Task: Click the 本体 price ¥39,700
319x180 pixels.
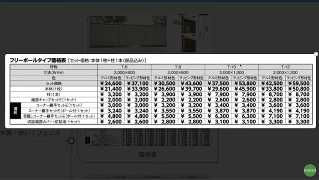Action: click(191, 89)
